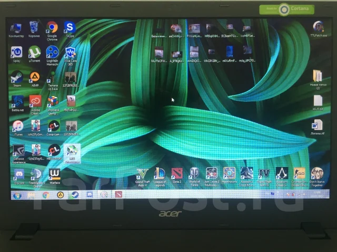337x252 pixels.
Task: Open the Grand Theft Auto IV shortcut
Action: point(264,177)
